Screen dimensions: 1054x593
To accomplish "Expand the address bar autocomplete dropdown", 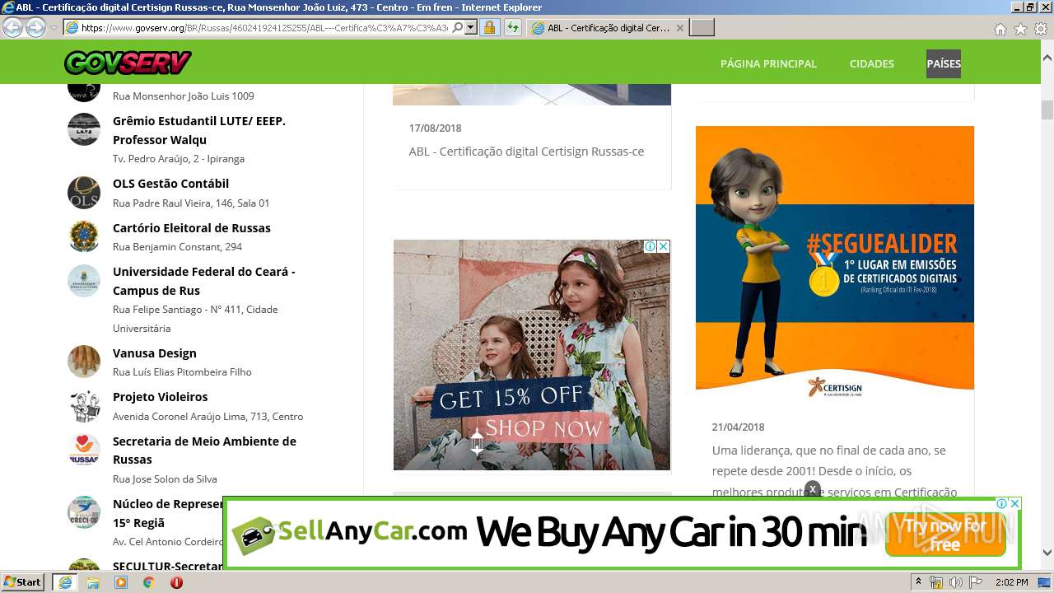I will tap(471, 27).
